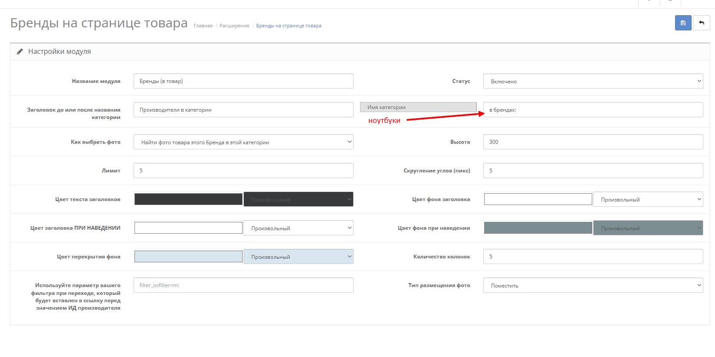This screenshot has height=357, width=715.
Task: Pick the dark Цвет текста заголовков swatch
Action: [x=188, y=199]
